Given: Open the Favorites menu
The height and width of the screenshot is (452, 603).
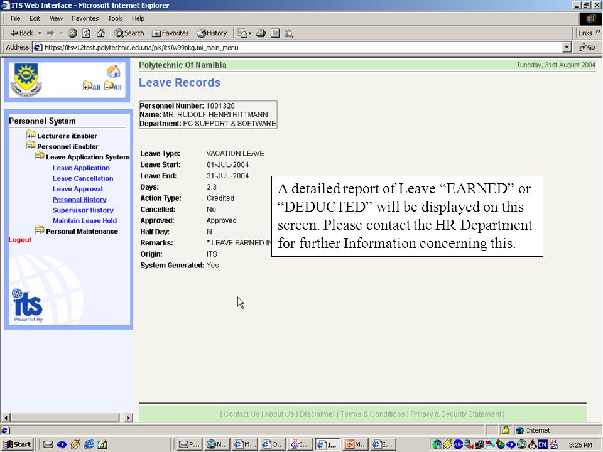Looking at the screenshot, I should pyautogui.click(x=85, y=18).
